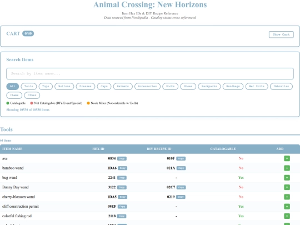This screenshot has height=225, width=300.
Task: Add colorful fishing rod to cart
Action: point(287,216)
